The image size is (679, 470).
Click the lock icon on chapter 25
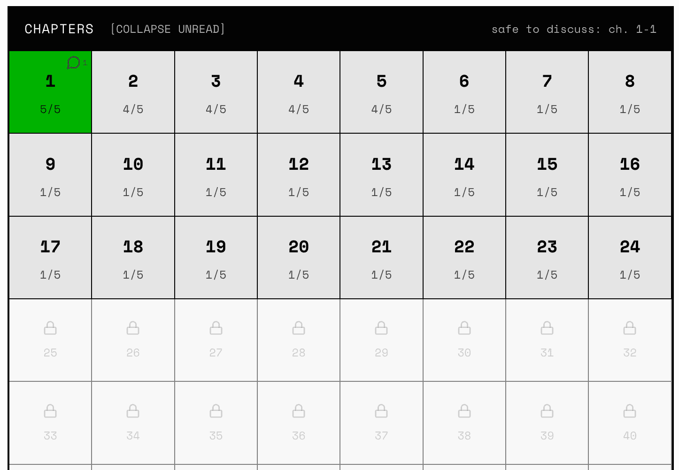coord(50,328)
